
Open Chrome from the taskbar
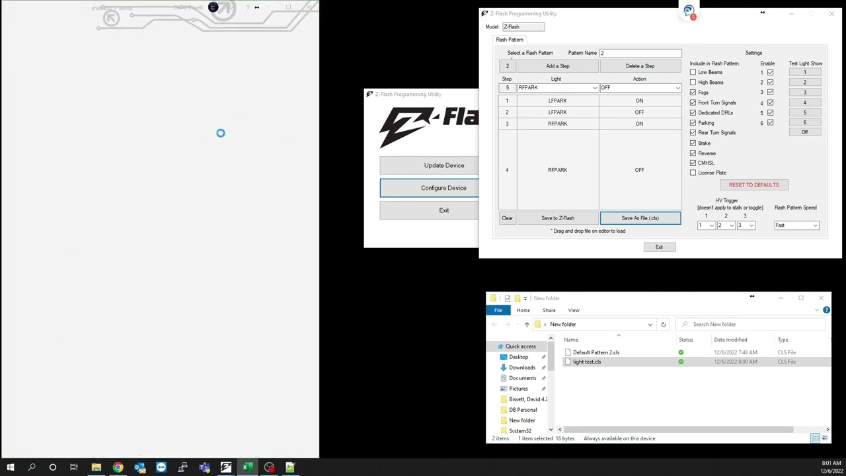118,467
